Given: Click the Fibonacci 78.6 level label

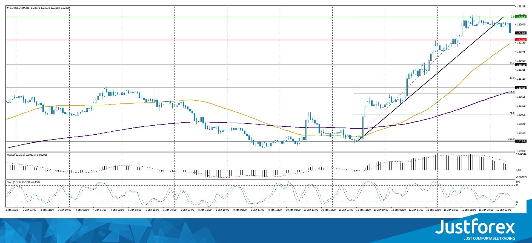Looking at the screenshot, I should (512, 113).
